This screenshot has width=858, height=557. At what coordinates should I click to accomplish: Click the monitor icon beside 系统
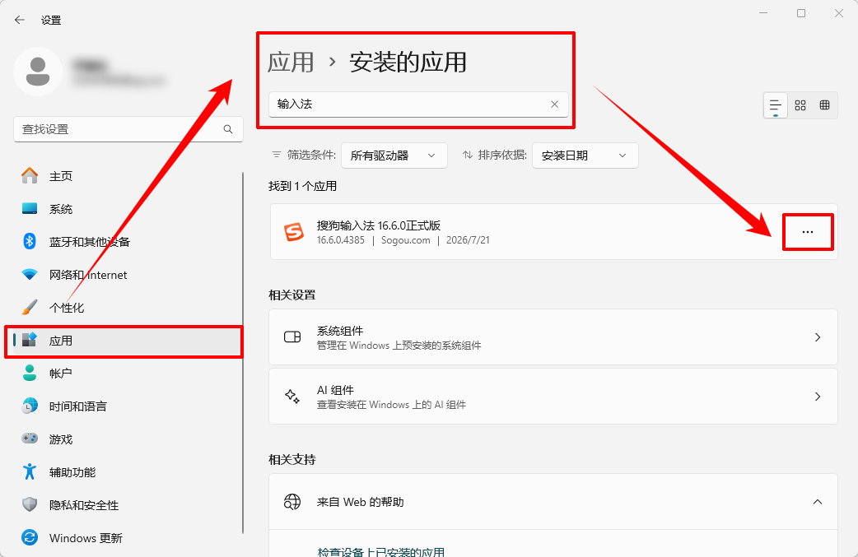(30, 208)
